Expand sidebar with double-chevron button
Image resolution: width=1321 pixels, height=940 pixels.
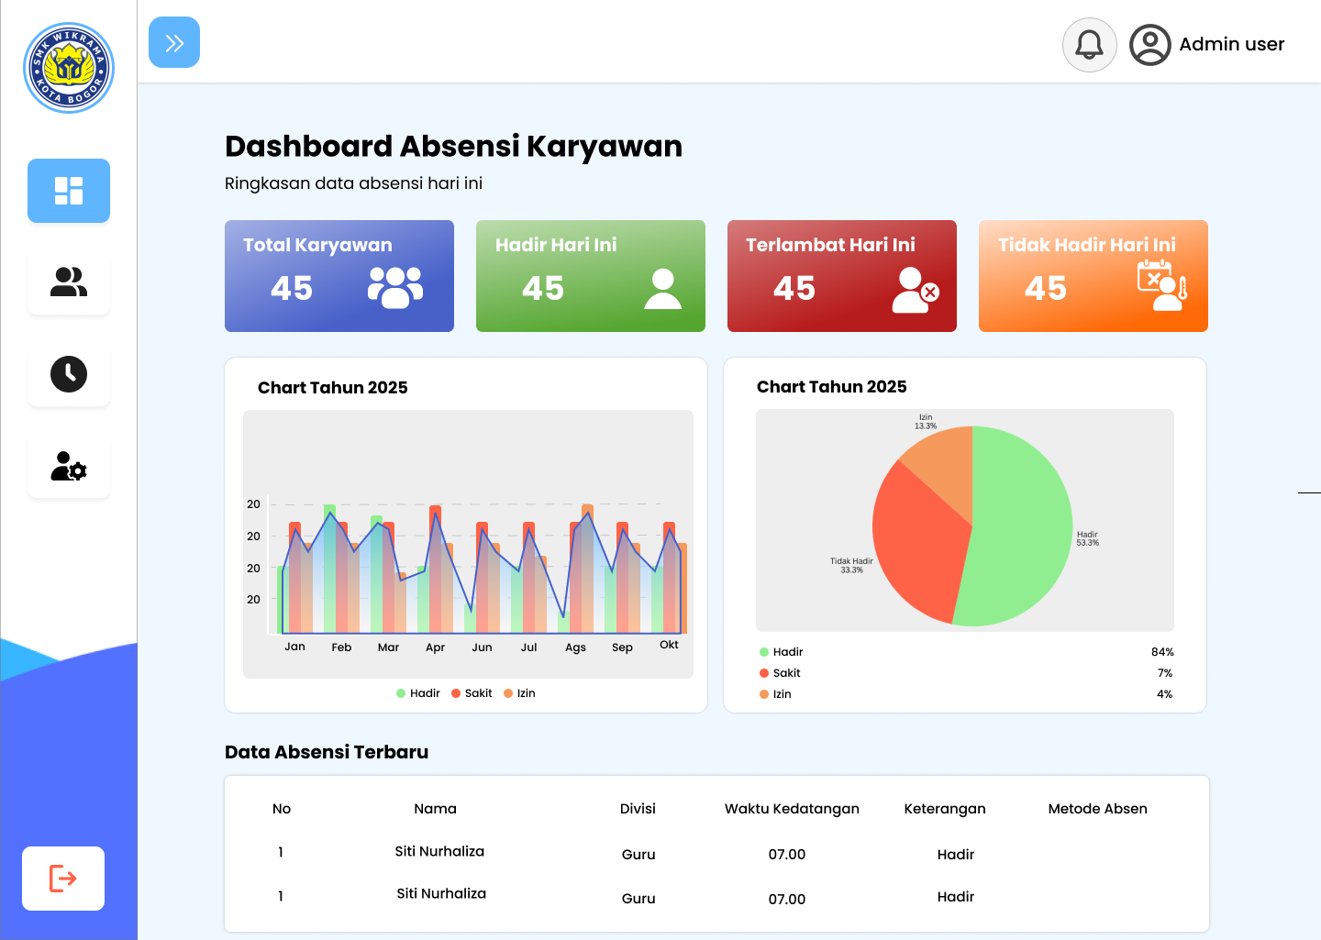pyautogui.click(x=174, y=42)
